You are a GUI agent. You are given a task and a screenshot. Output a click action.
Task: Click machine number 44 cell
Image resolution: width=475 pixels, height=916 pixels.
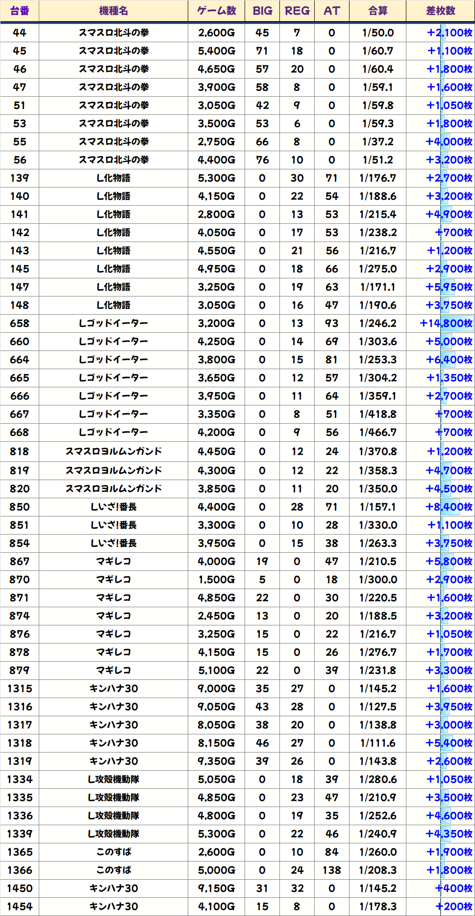tap(20, 33)
